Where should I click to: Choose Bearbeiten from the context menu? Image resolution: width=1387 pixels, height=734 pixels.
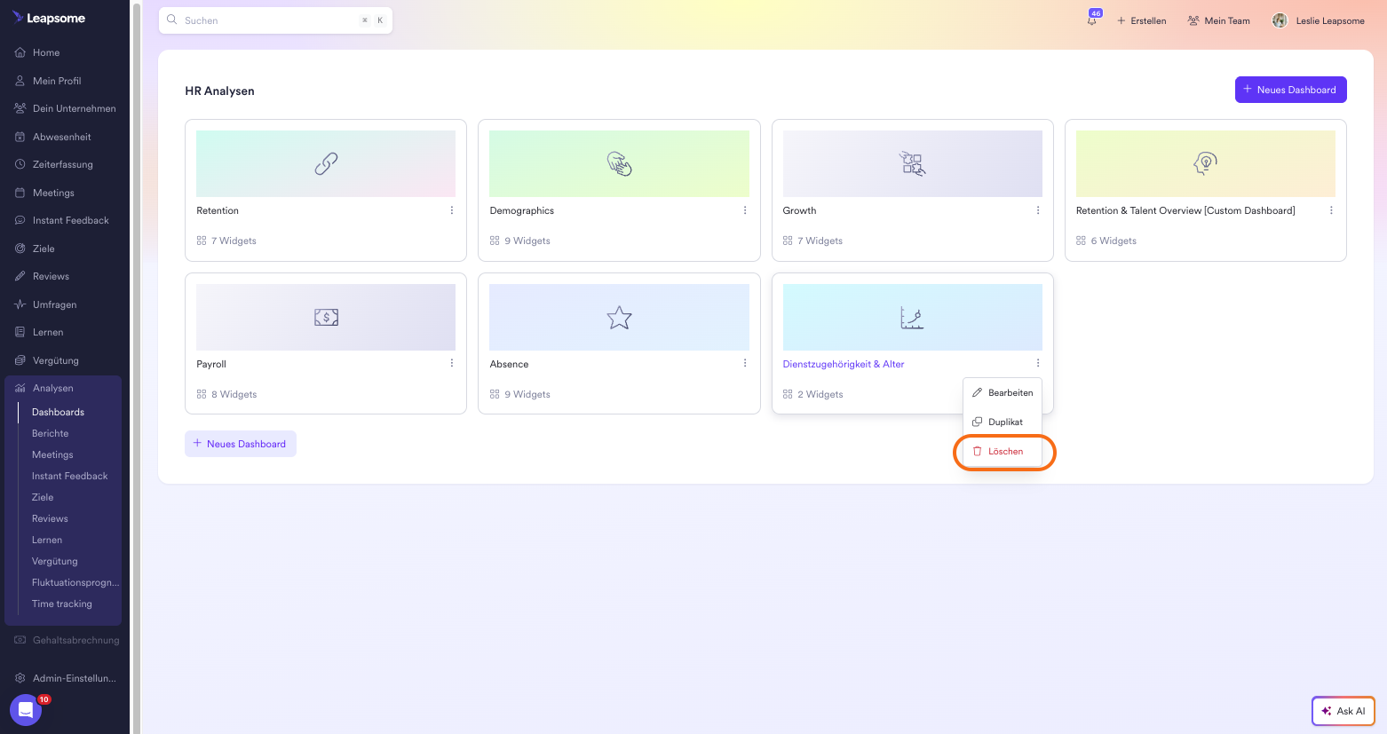[x=1003, y=392]
